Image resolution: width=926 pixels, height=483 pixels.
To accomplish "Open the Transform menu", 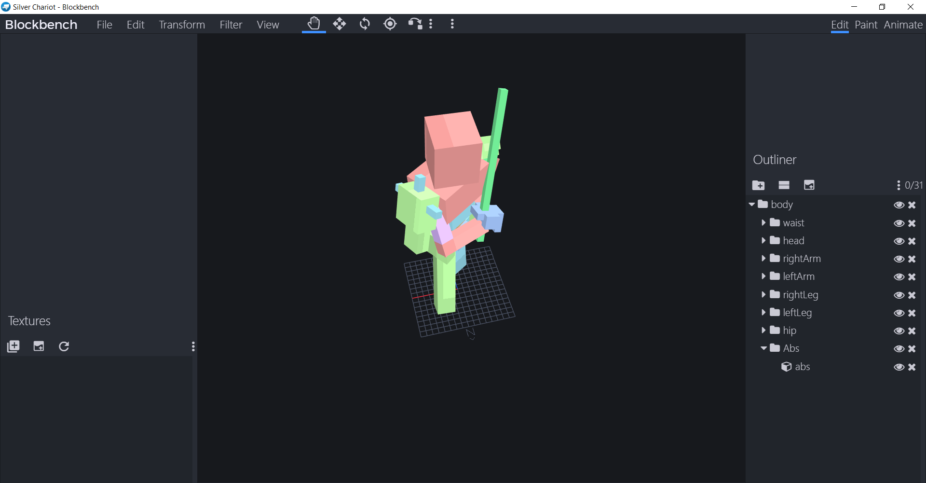I will pos(182,24).
